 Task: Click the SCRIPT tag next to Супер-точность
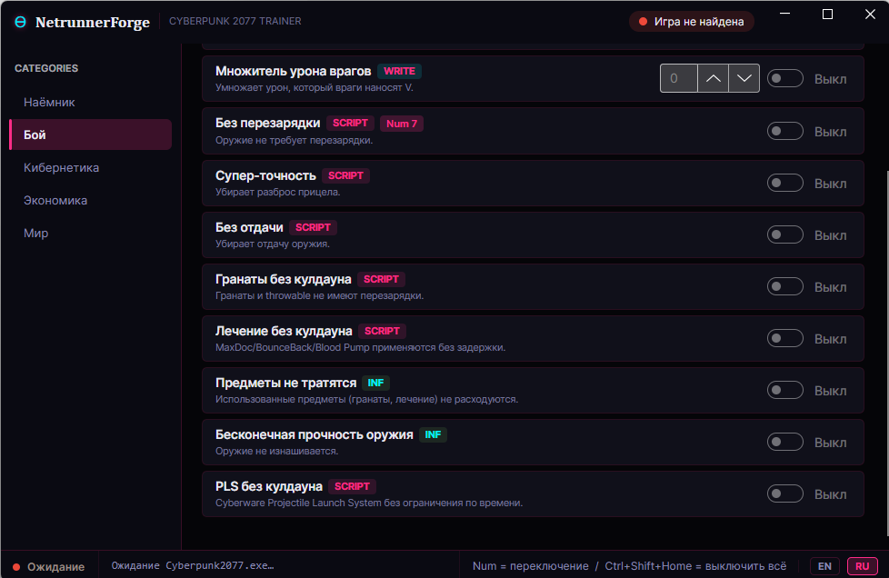point(345,175)
